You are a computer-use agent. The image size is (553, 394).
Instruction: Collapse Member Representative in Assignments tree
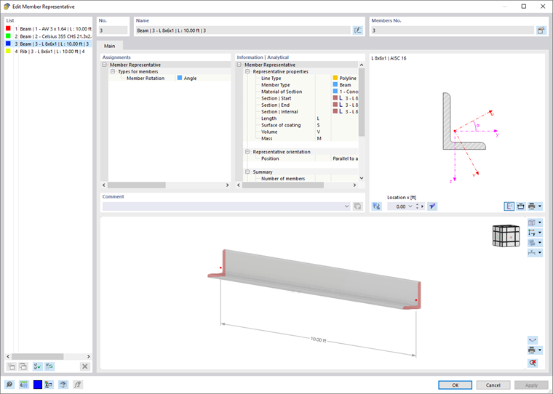[x=104, y=65]
